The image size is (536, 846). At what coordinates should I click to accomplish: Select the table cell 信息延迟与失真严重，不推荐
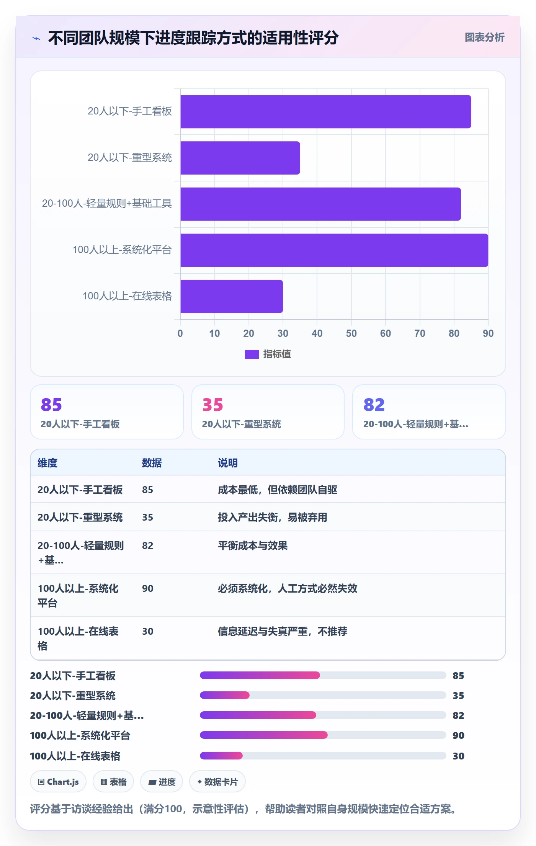tap(283, 631)
